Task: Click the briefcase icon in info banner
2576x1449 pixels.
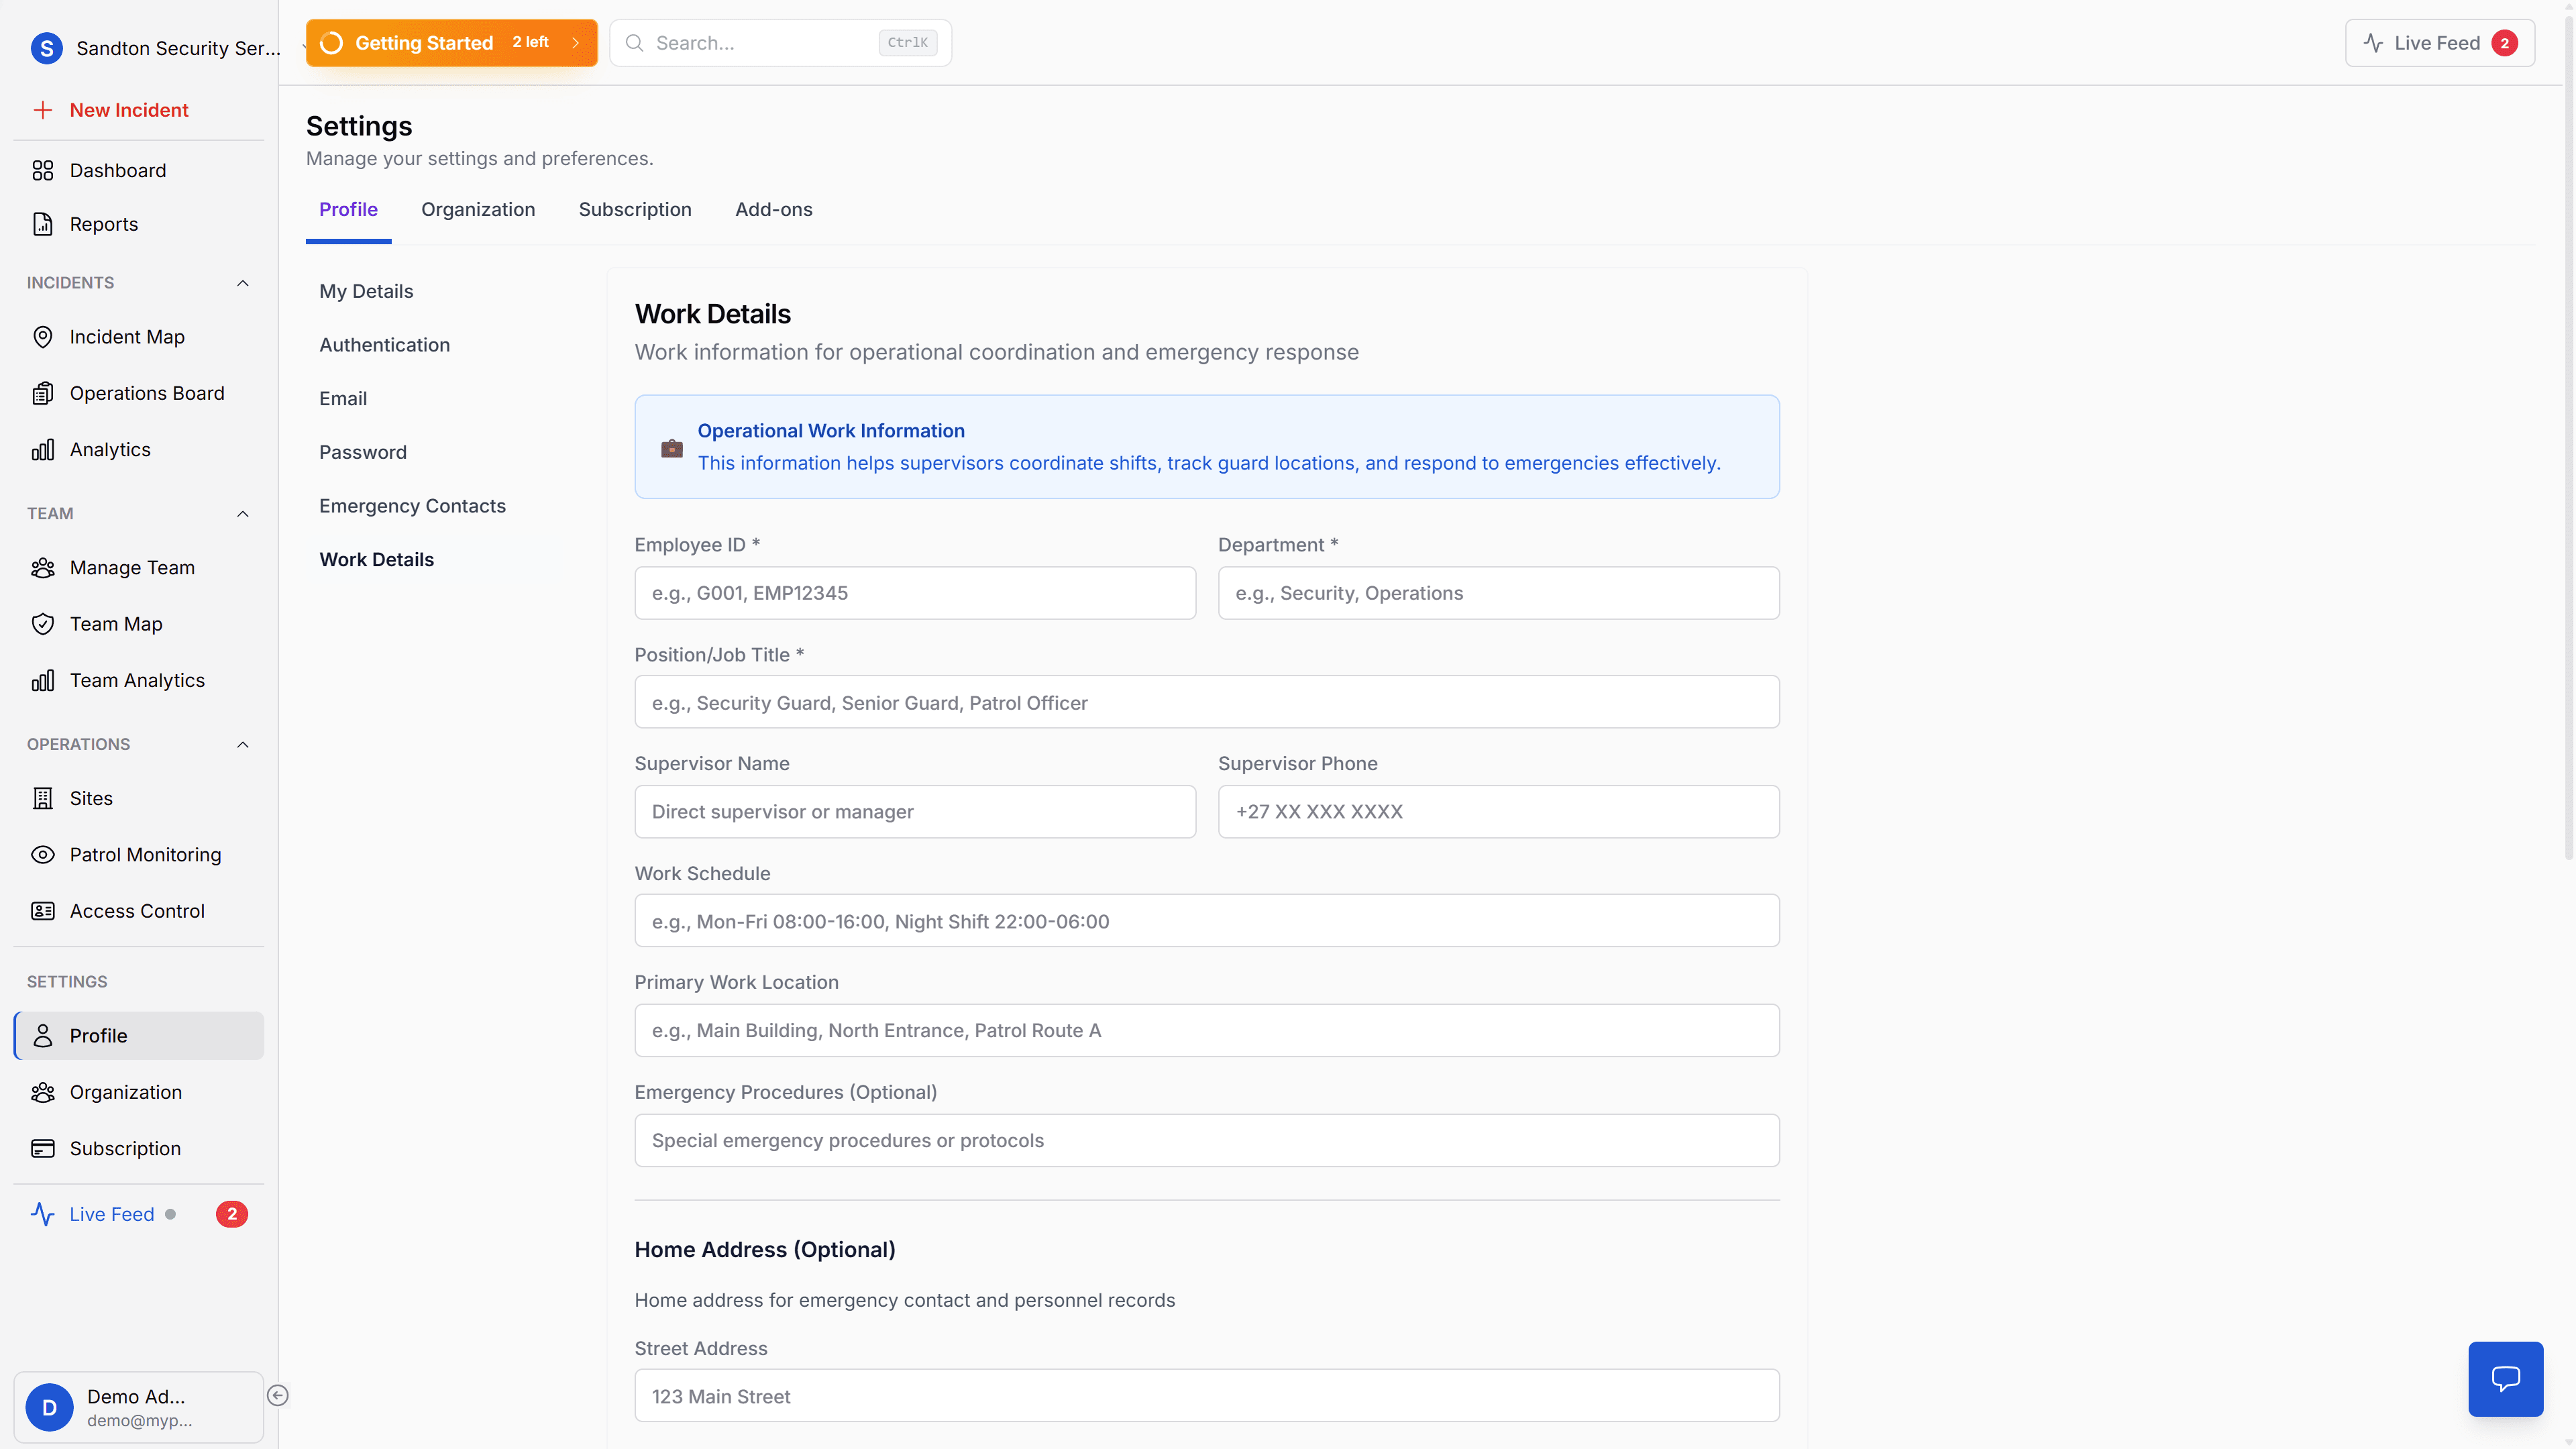Action: [672, 448]
